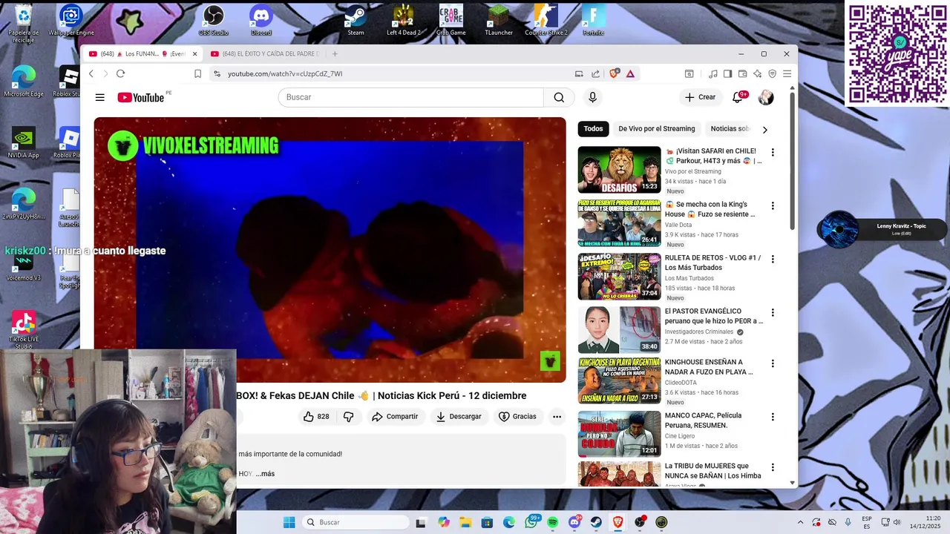Screen dimensions: 950x534
Task: Open File Explorer from the taskbar
Action: coord(465,522)
